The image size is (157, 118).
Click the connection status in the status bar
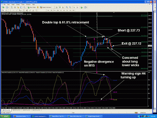coord(143,113)
